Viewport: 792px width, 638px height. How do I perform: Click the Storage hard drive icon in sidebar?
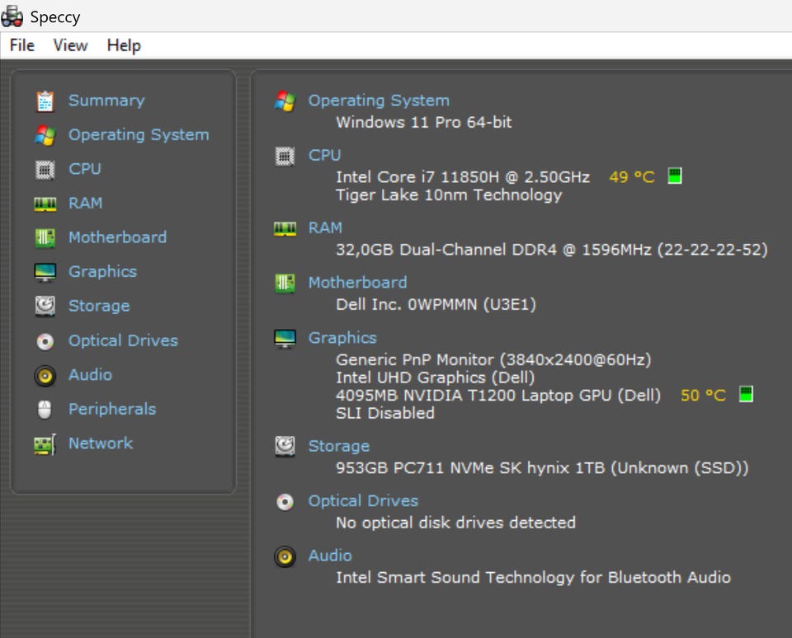pyautogui.click(x=45, y=306)
